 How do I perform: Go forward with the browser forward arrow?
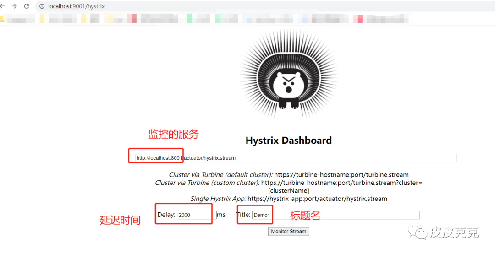click(x=14, y=6)
